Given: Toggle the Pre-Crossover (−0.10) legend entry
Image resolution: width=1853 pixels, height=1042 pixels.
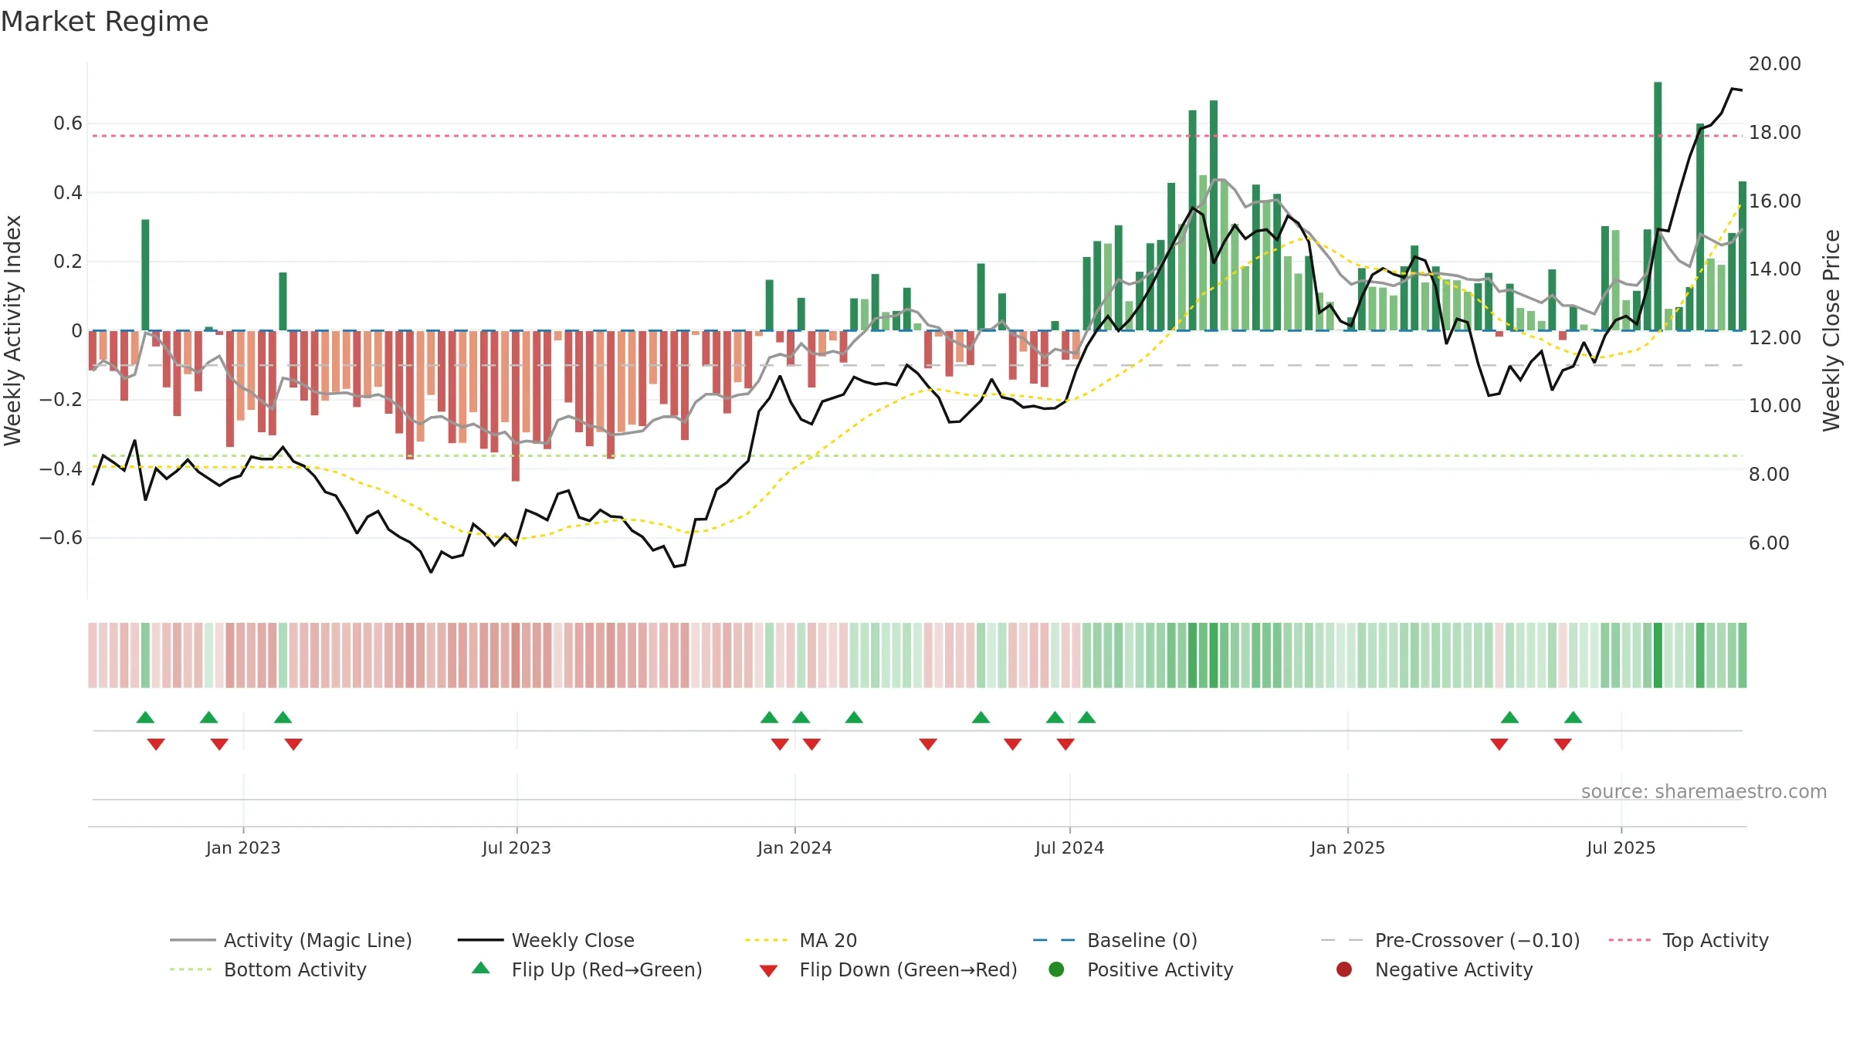Looking at the screenshot, I should pos(1450,940).
